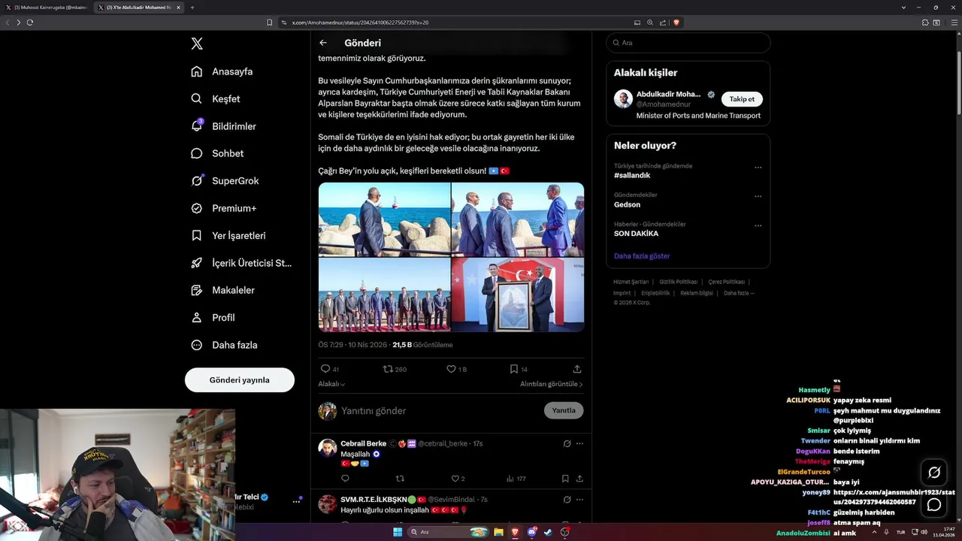962x541 pixels.
Task: Open messages floating chat button
Action: click(x=934, y=505)
